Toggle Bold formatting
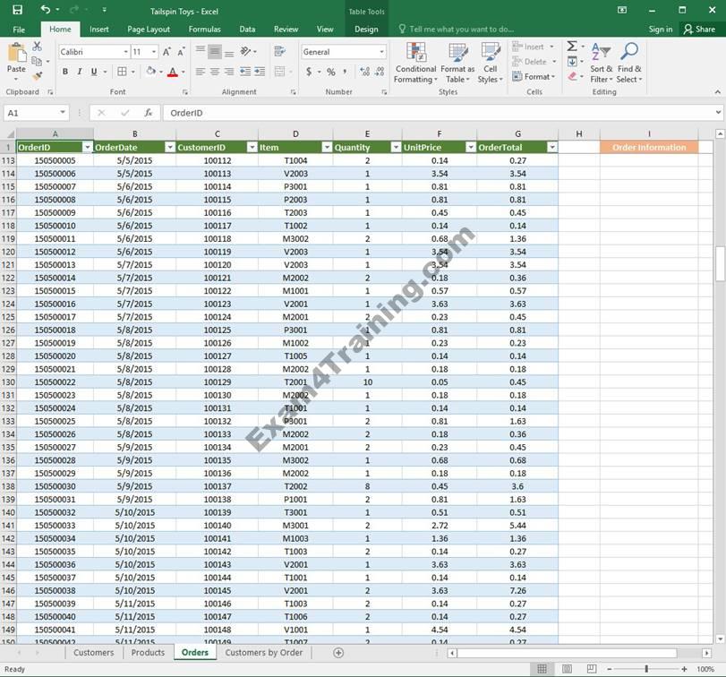Viewport: 726px width, 677px height. (65, 72)
